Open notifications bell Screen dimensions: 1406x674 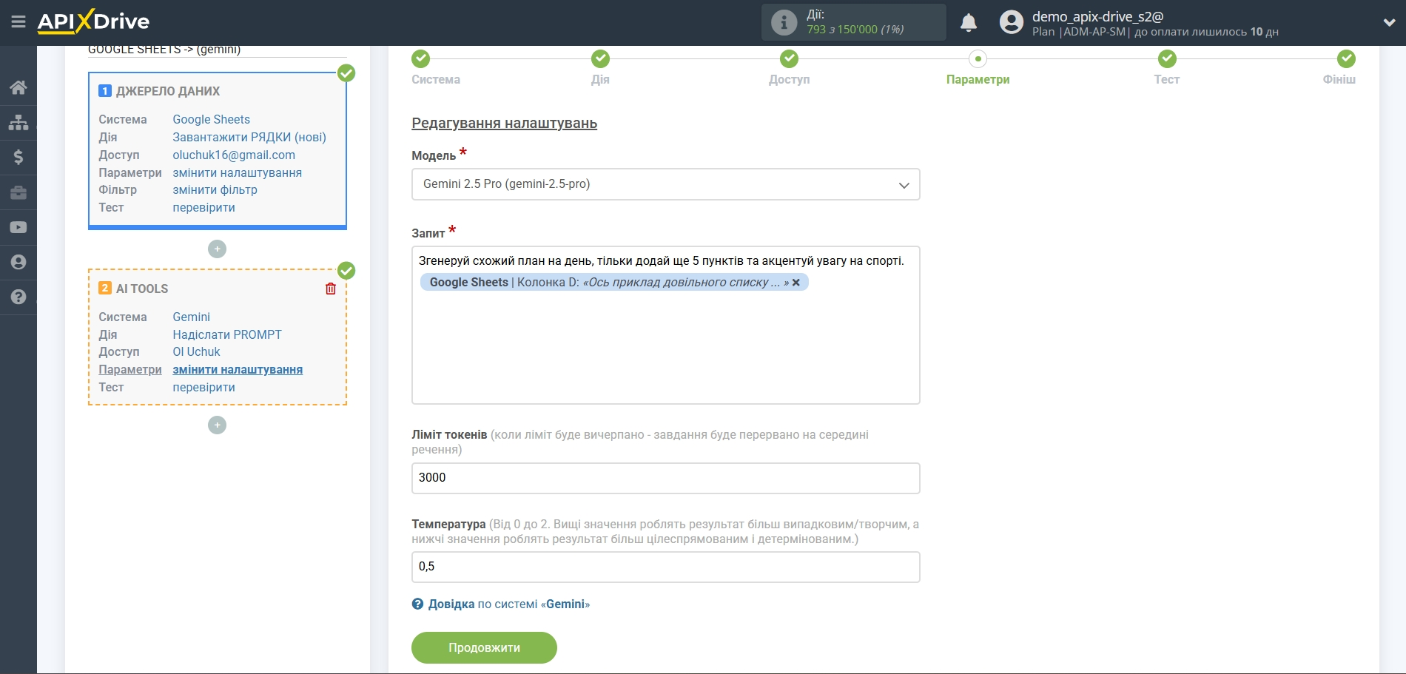tap(969, 23)
